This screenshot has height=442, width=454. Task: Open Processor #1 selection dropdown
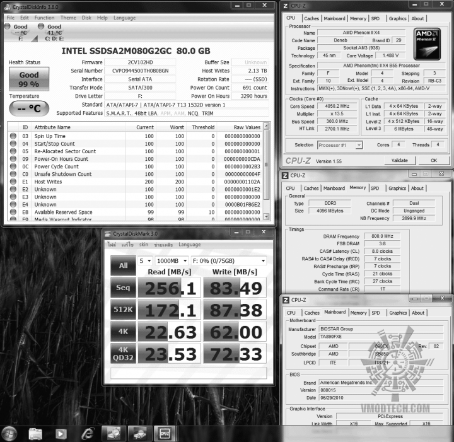pos(340,145)
